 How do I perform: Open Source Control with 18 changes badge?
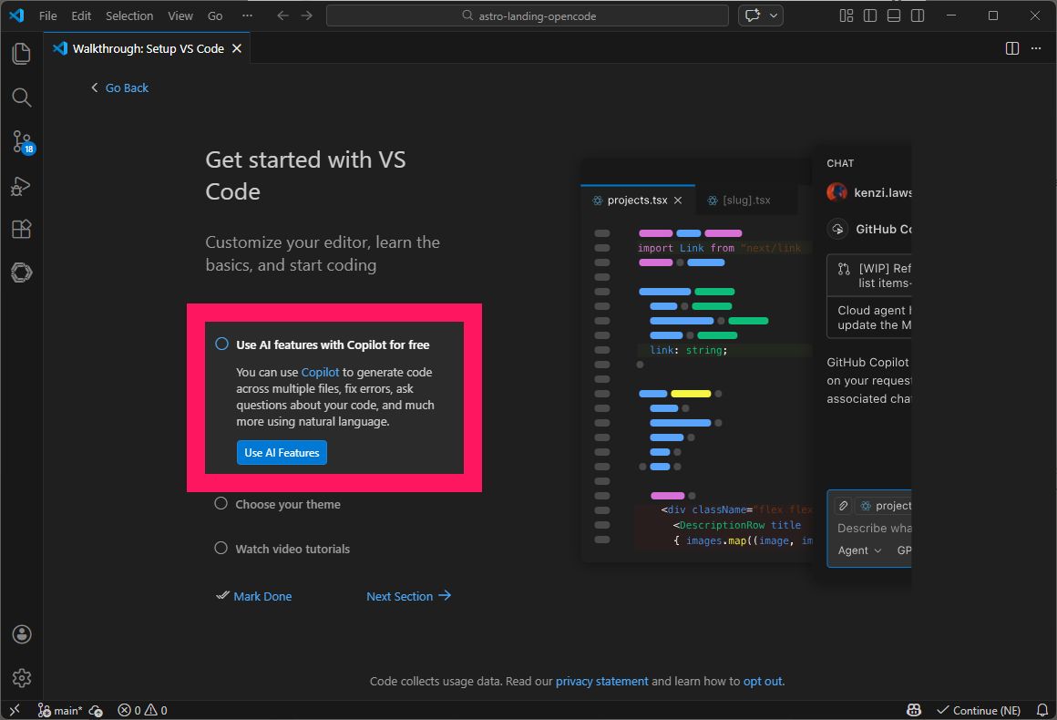(x=23, y=142)
